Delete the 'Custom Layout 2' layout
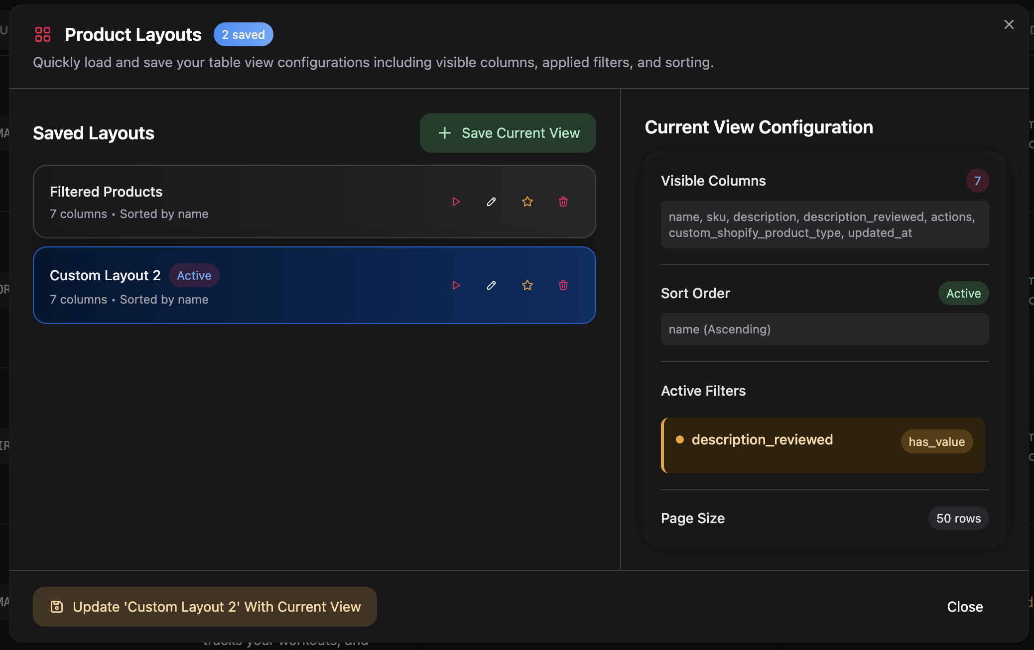The height and width of the screenshot is (650, 1034). tap(563, 285)
